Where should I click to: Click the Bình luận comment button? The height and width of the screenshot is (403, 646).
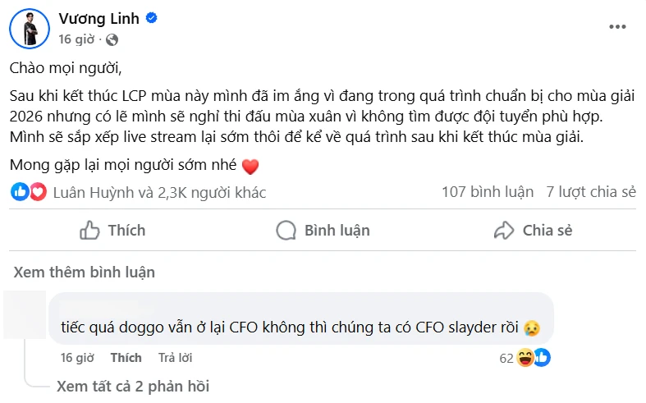[x=323, y=231]
